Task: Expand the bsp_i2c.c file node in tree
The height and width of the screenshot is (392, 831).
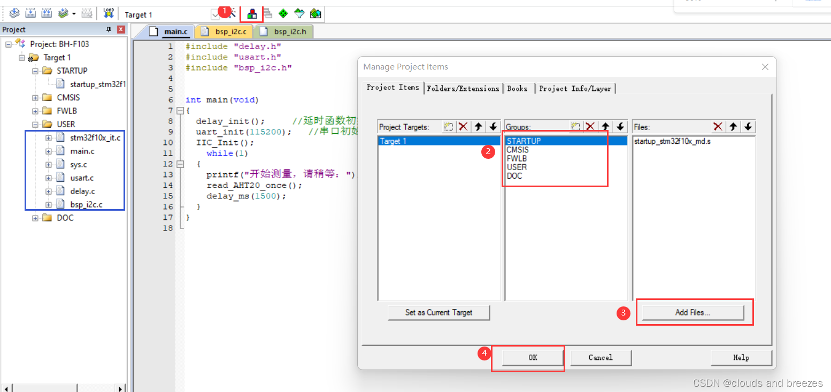Action: 49,204
